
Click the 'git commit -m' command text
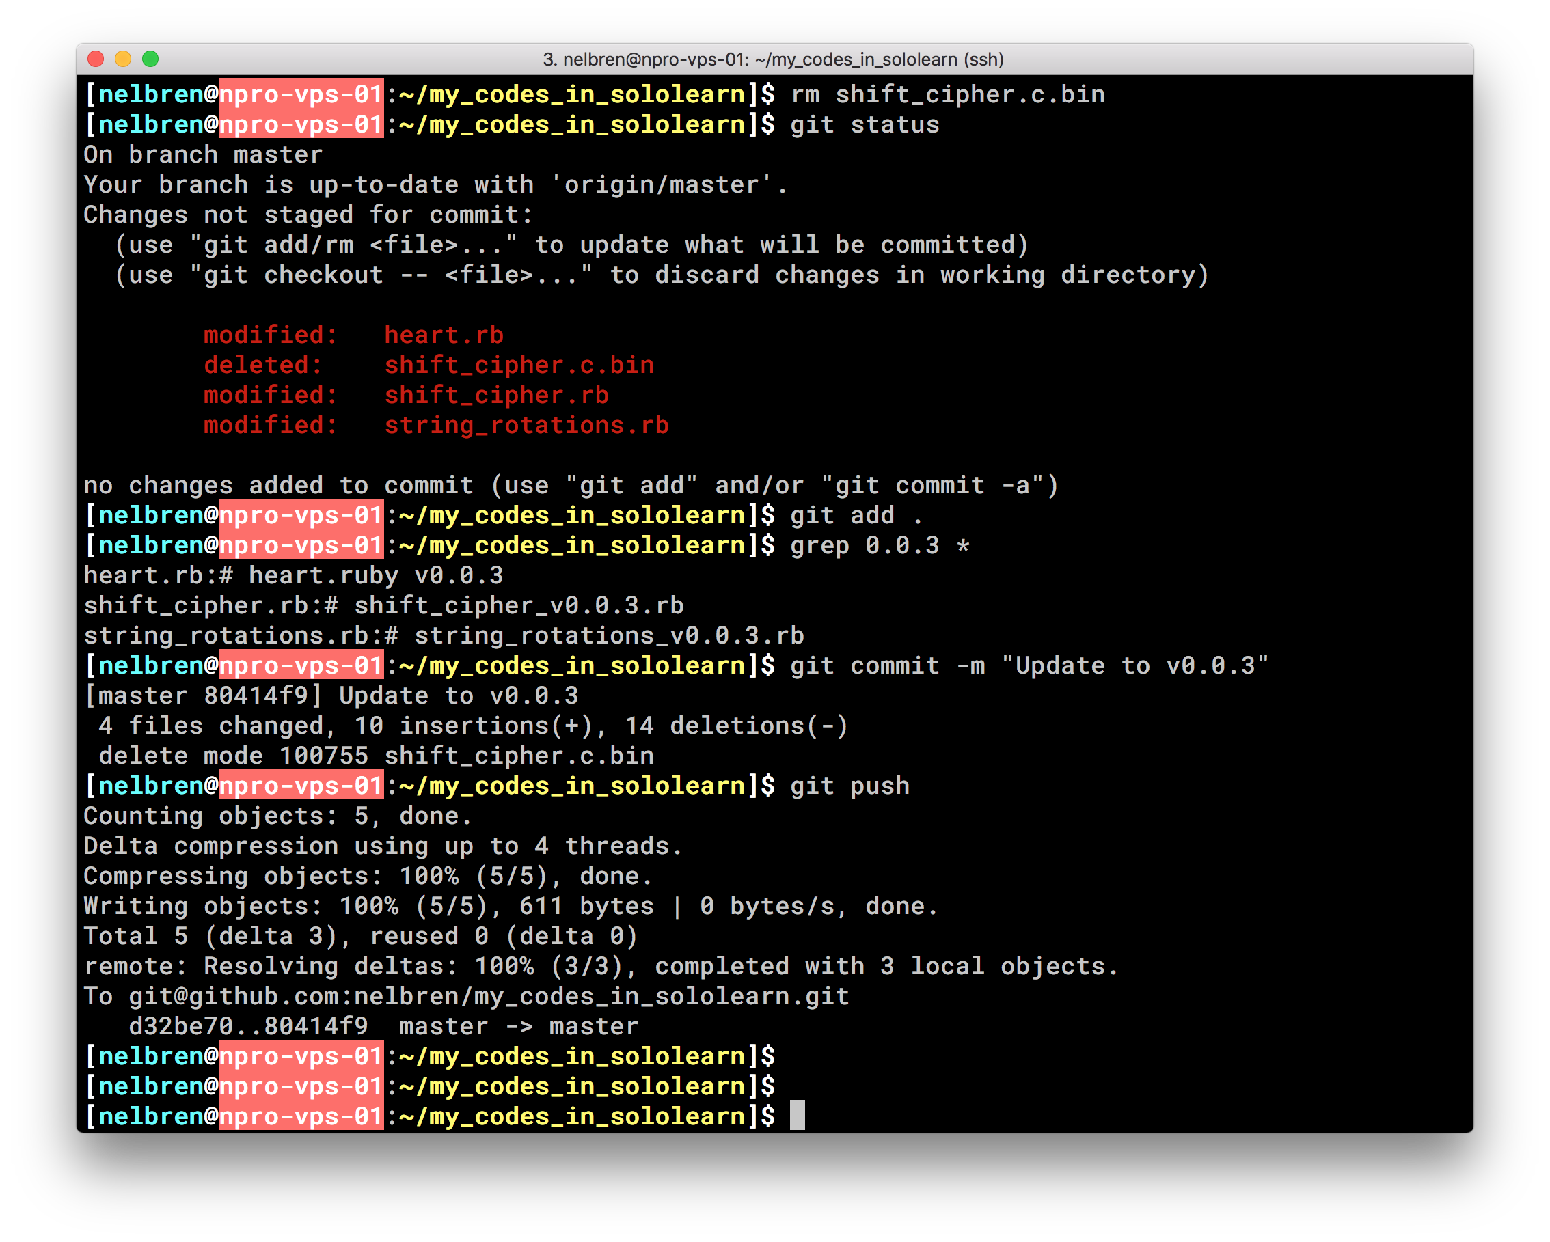click(x=887, y=665)
